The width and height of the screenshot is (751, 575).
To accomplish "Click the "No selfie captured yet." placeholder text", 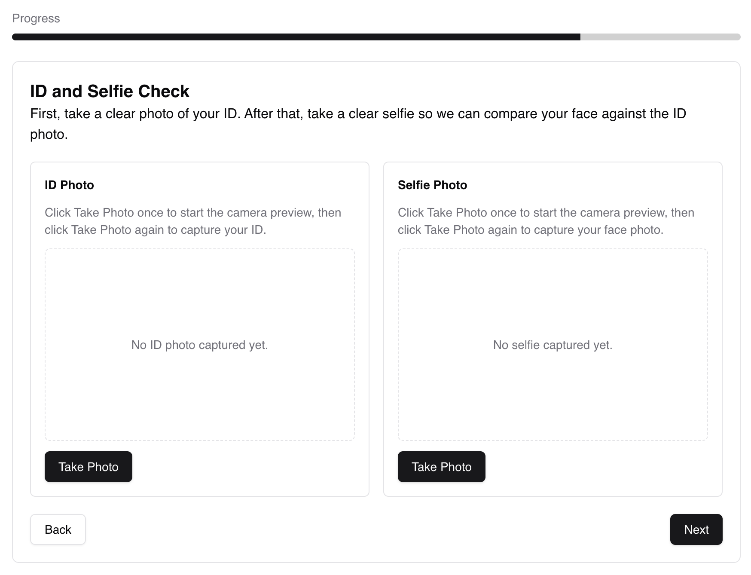I will pos(553,345).
